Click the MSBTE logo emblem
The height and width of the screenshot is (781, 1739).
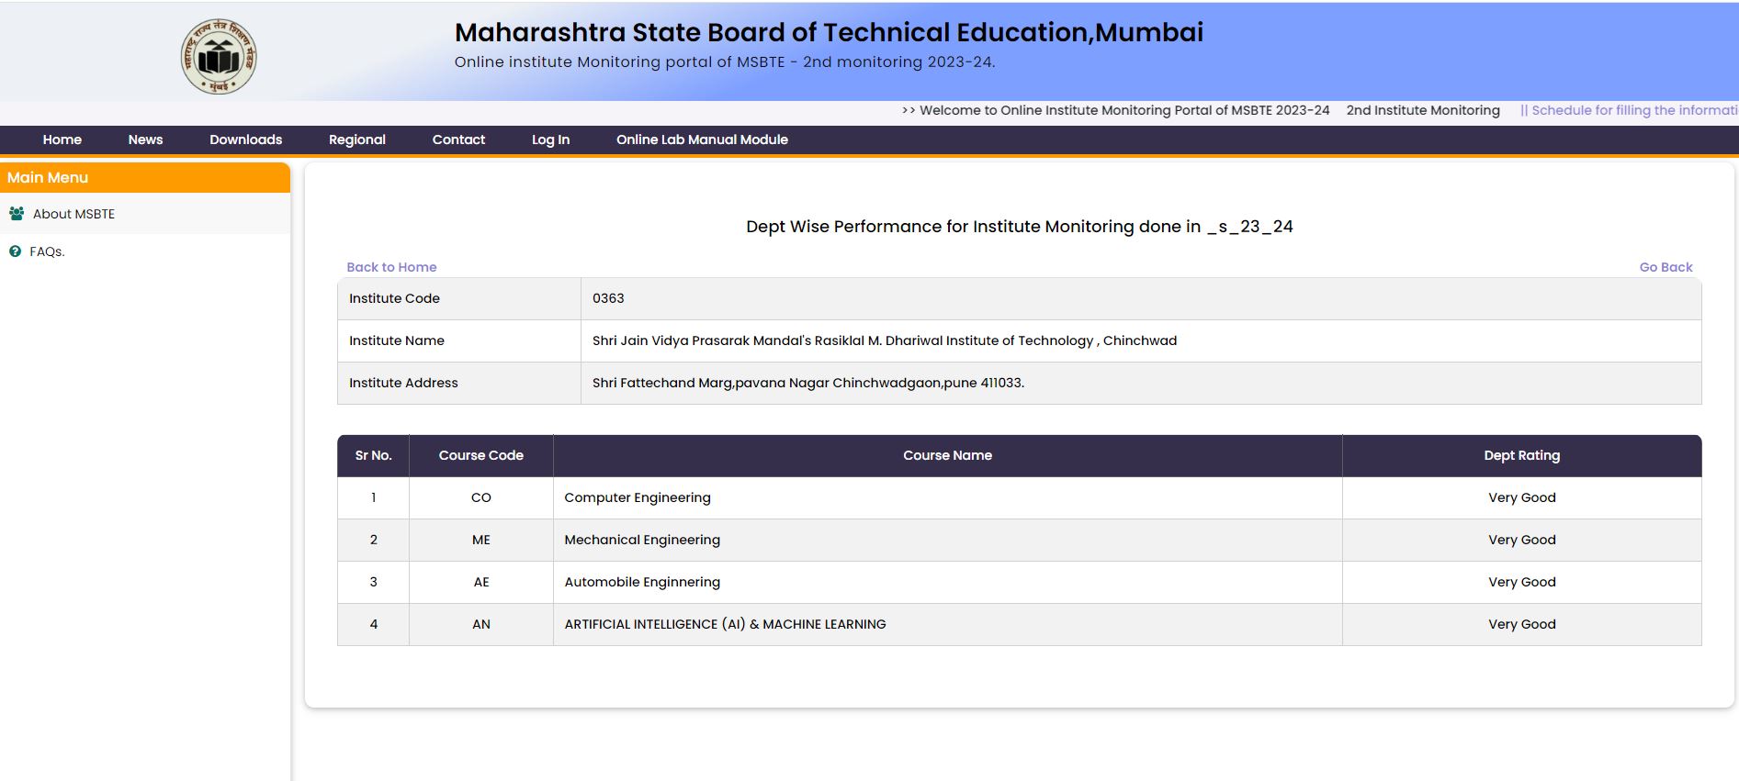219,57
